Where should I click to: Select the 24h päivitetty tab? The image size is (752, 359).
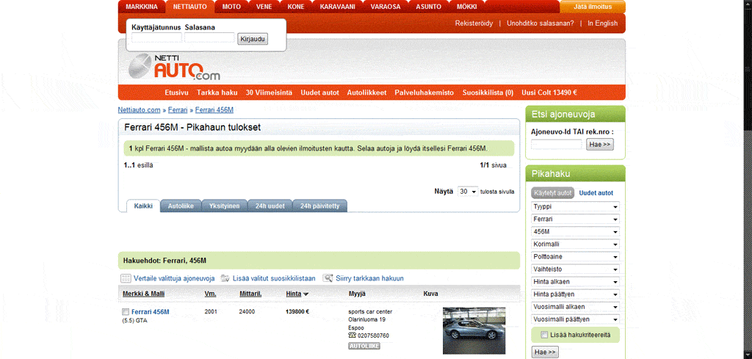pos(320,206)
